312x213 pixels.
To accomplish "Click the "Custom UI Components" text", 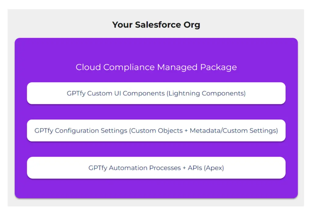I will [126, 93].
